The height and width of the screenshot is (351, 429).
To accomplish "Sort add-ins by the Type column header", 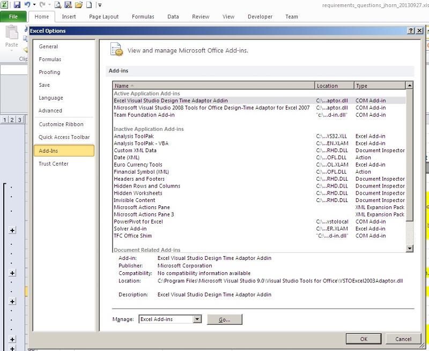I will tap(380, 86).
